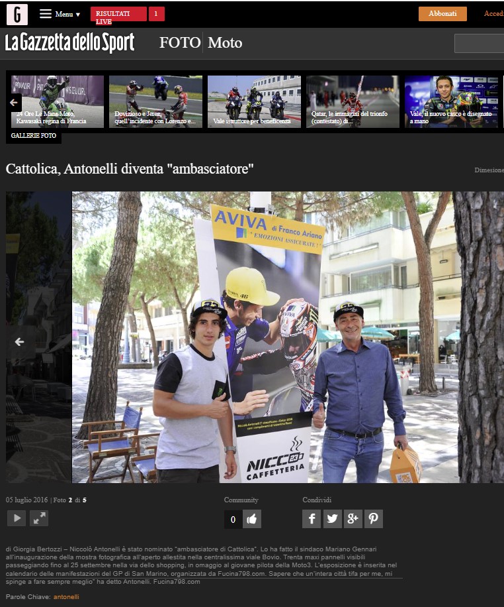Click the GALLERIE FOTO label tab
The height and width of the screenshot is (607, 504).
click(x=34, y=135)
